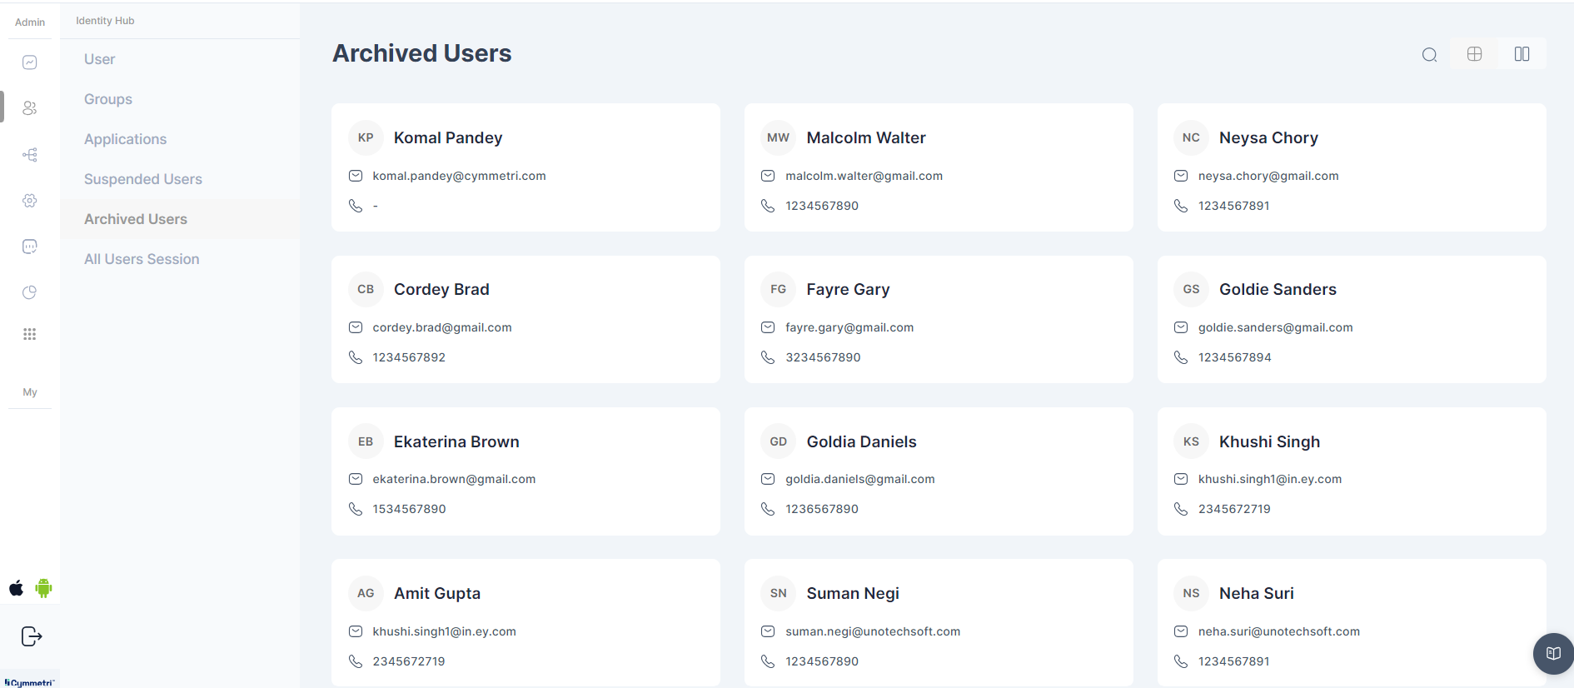Open settings gear icon in sidebar
This screenshot has width=1574, height=688.
(x=30, y=201)
